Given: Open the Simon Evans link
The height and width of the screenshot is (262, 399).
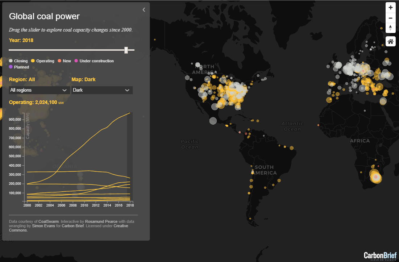Looking at the screenshot, I should [43, 226].
